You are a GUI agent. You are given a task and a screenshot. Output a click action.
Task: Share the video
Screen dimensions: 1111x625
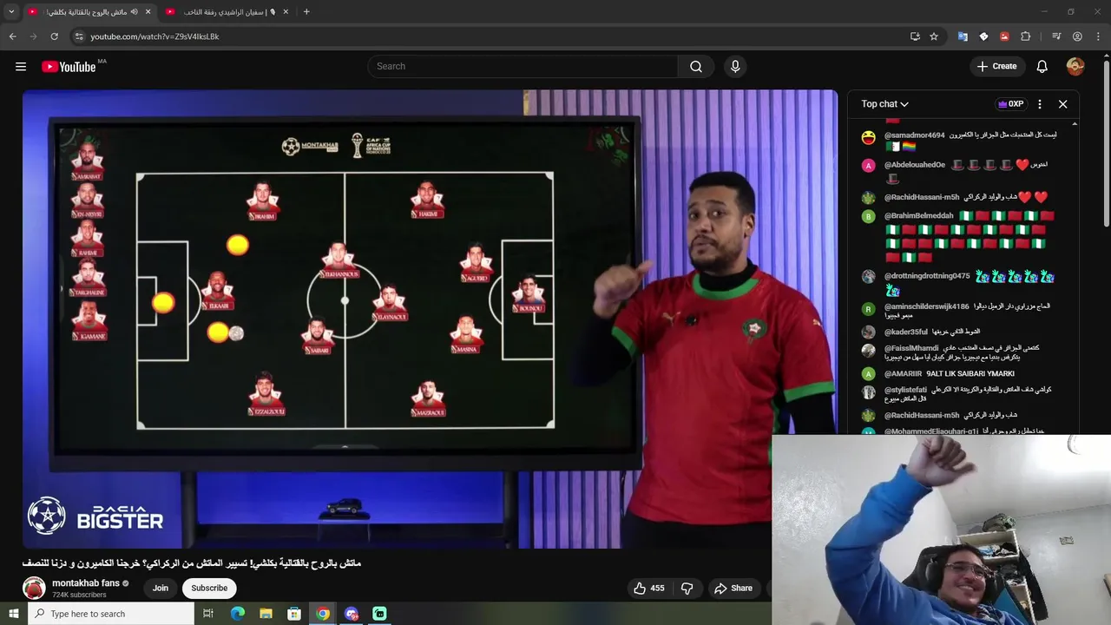tap(733, 589)
